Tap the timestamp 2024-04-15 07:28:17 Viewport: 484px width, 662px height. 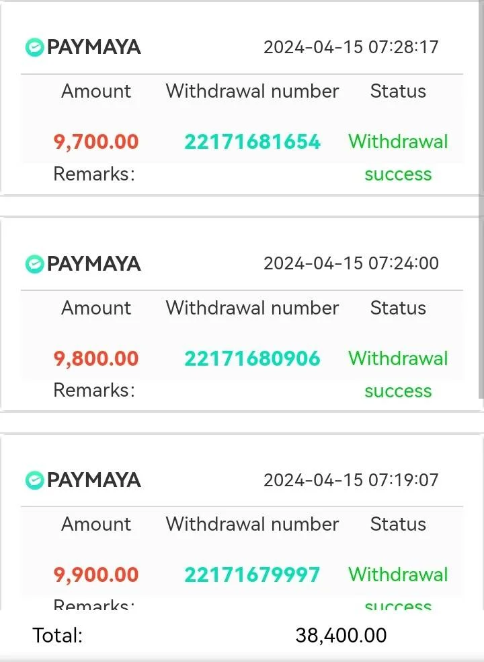coord(351,47)
